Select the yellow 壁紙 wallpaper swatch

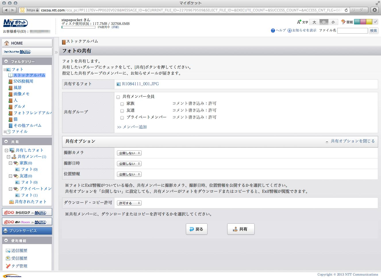point(369,22)
